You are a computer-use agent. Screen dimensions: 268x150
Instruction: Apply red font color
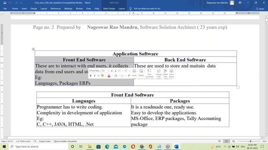pyautogui.click(x=109, y=76)
